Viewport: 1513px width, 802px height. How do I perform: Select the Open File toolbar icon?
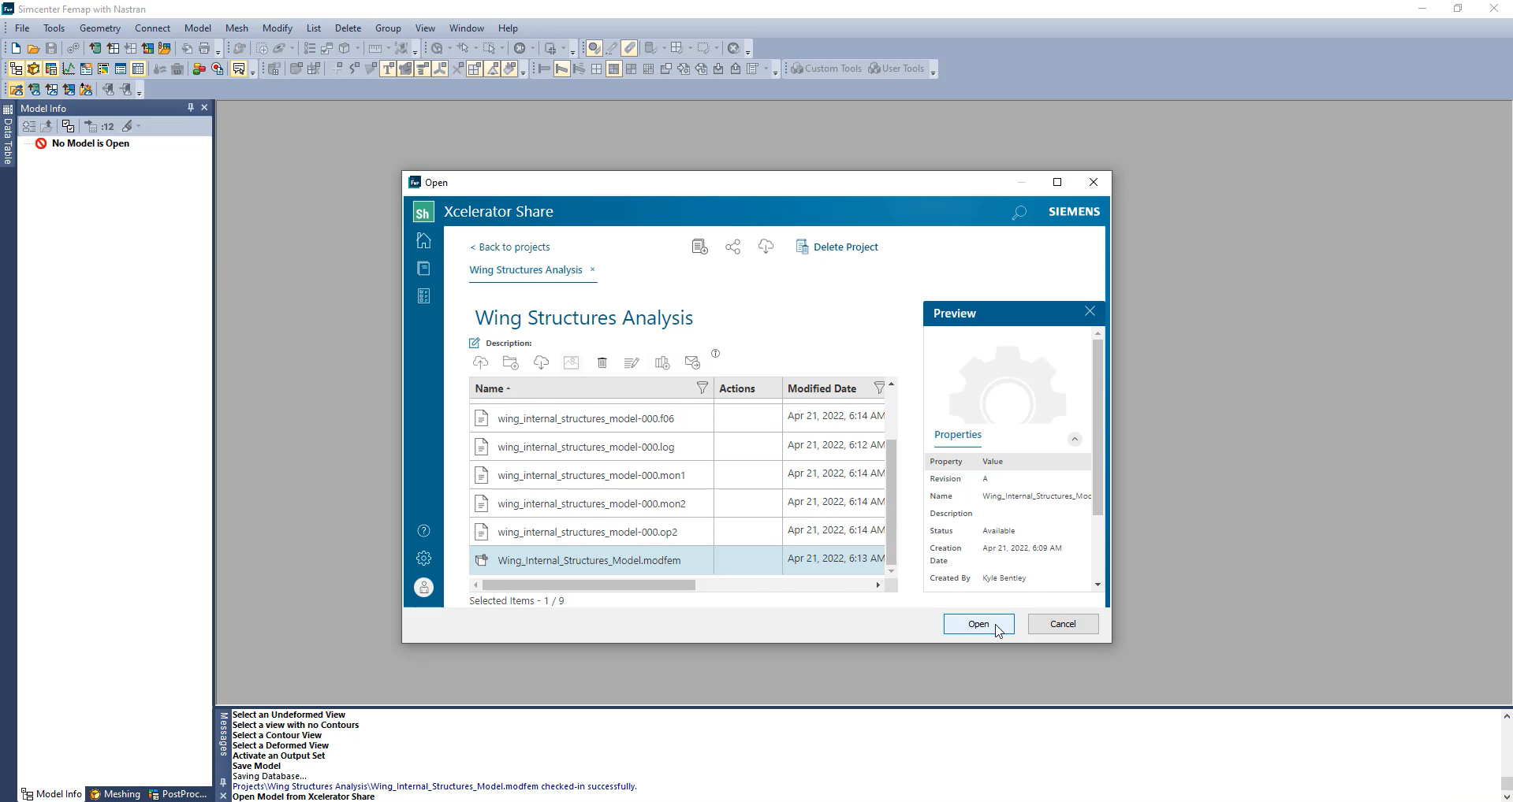point(32,48)
